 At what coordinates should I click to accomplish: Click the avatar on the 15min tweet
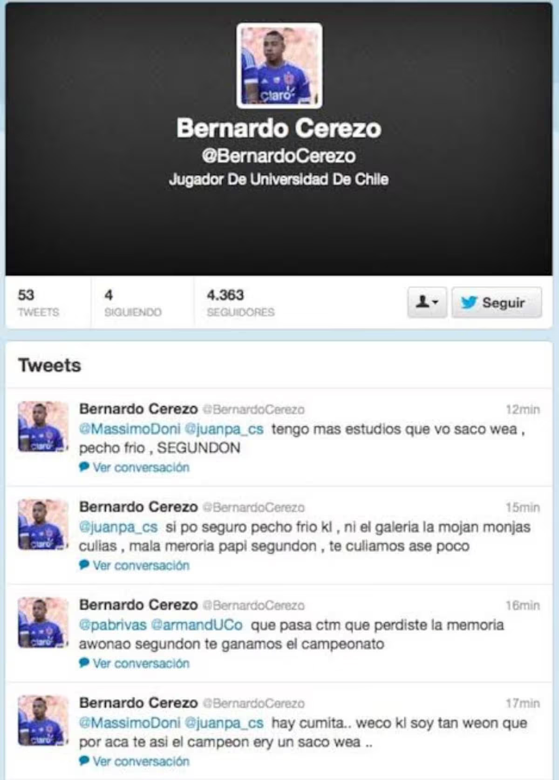tap(43, 524)
